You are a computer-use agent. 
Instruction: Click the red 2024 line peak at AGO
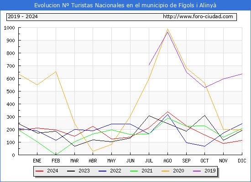click(x=167, y=111)
